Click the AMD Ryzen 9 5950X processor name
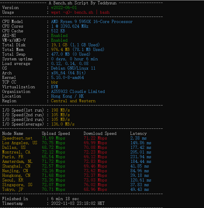Viewport: 204px width, 208px height. [92, 22]
